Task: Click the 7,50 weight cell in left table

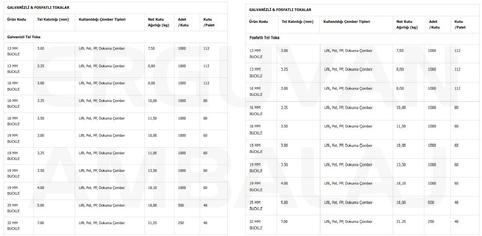Action: point(151,48)
